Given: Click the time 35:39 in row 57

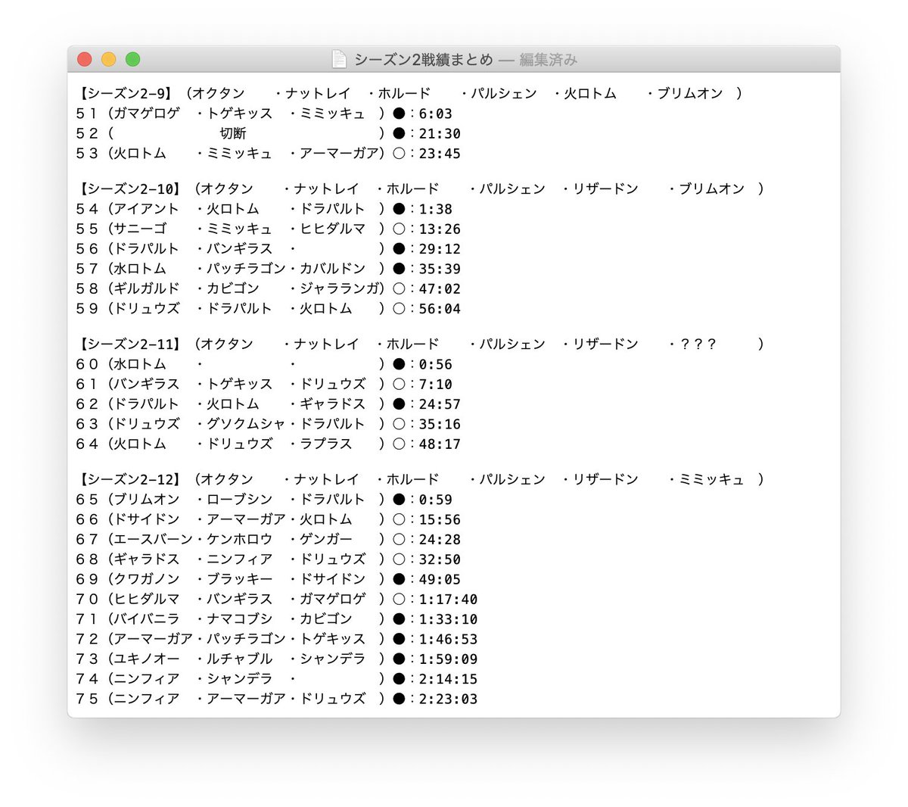Looking at the screenshot, I should tap(440, 269).
